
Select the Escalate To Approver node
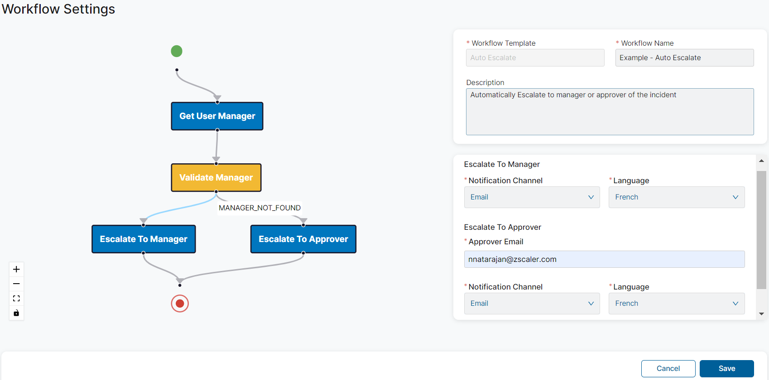point(303,239)
